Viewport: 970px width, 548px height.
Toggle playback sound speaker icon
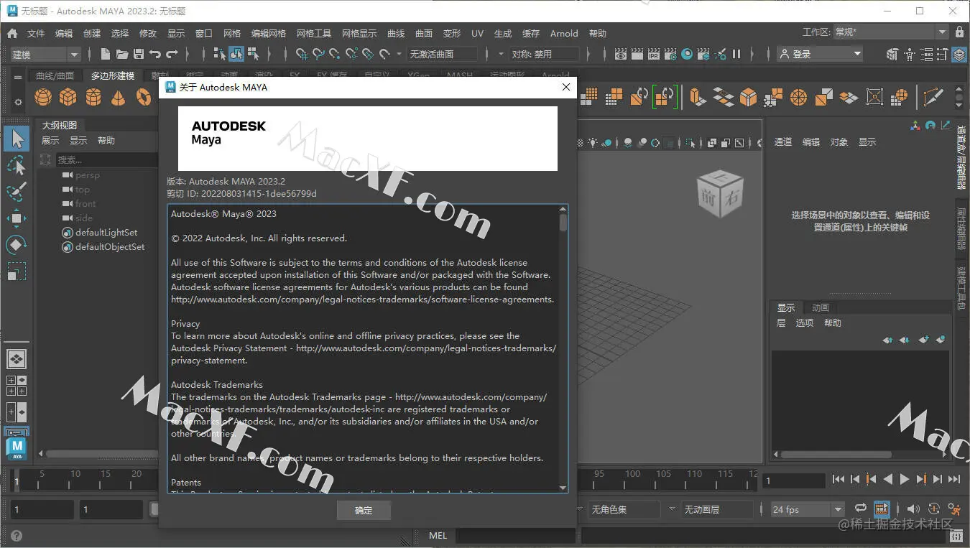tap(914, 509)
